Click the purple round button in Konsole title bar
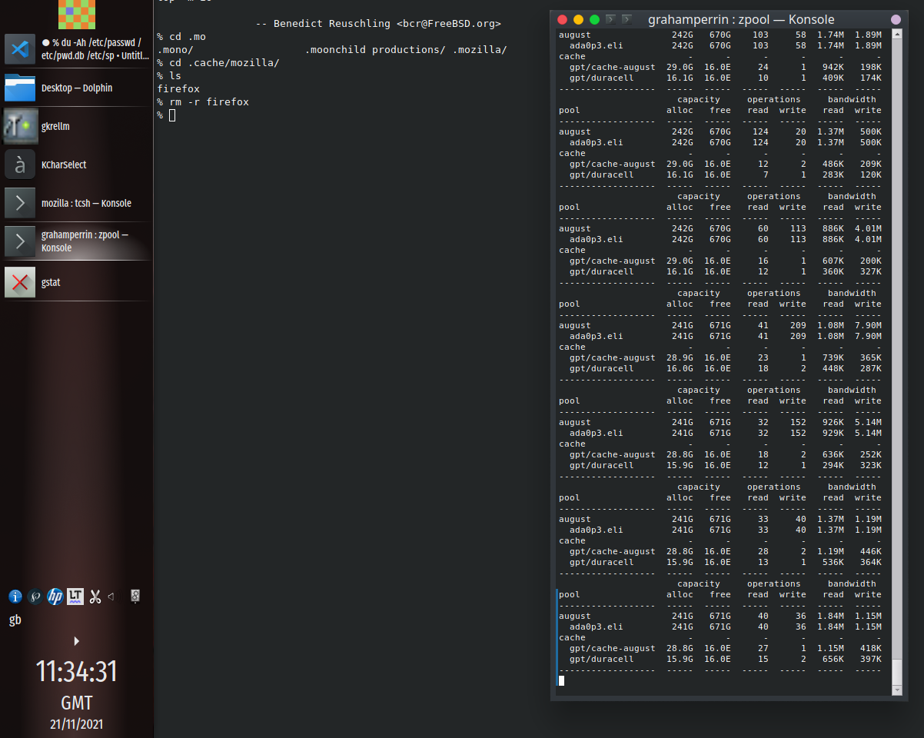 coord(896,19)
